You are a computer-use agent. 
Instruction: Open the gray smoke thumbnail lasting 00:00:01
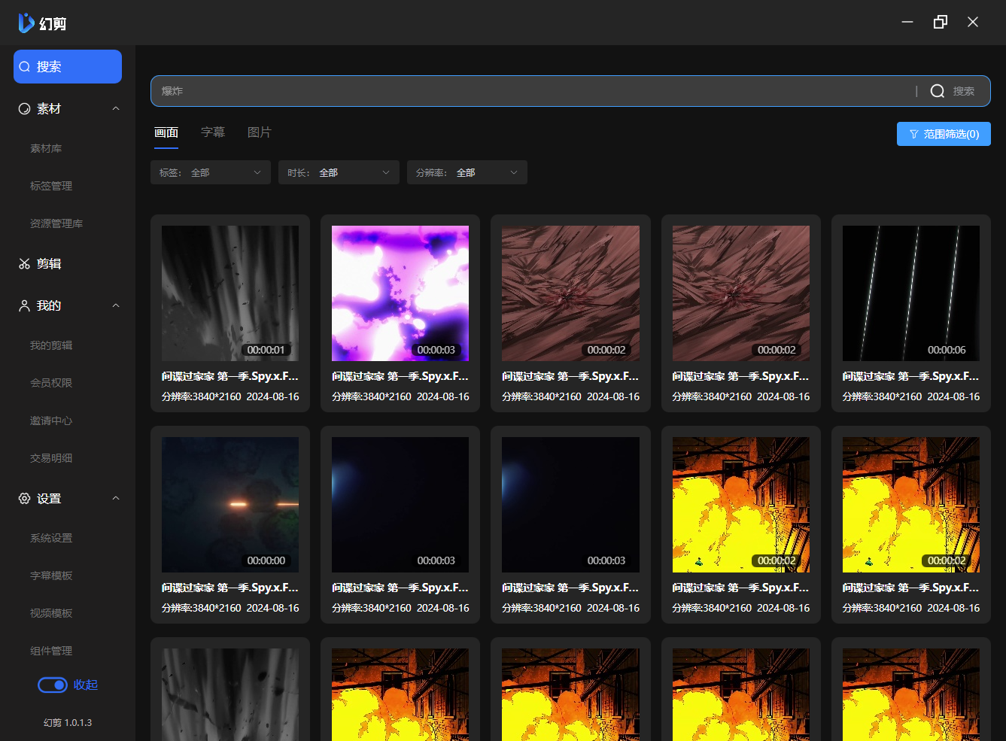click(230, 293)
